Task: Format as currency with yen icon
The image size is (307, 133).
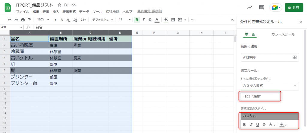Action: coord(55,20)
